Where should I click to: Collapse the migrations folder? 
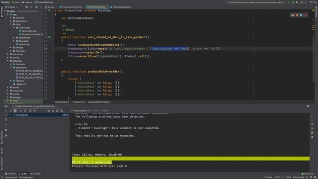point(11,68)
